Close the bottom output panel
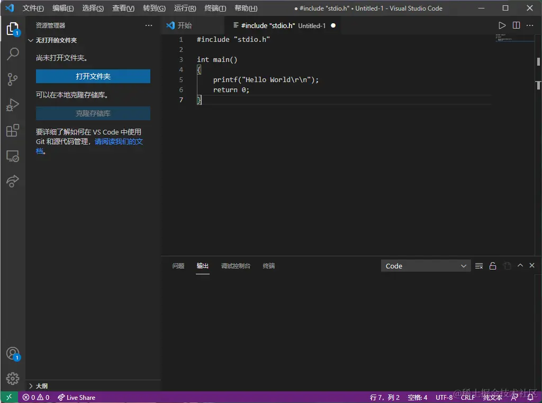 532,265
